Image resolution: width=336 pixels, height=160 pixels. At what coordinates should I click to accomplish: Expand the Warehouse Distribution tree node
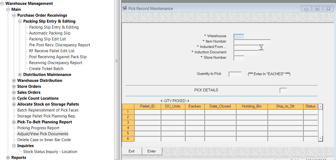(x=14, y=81)
